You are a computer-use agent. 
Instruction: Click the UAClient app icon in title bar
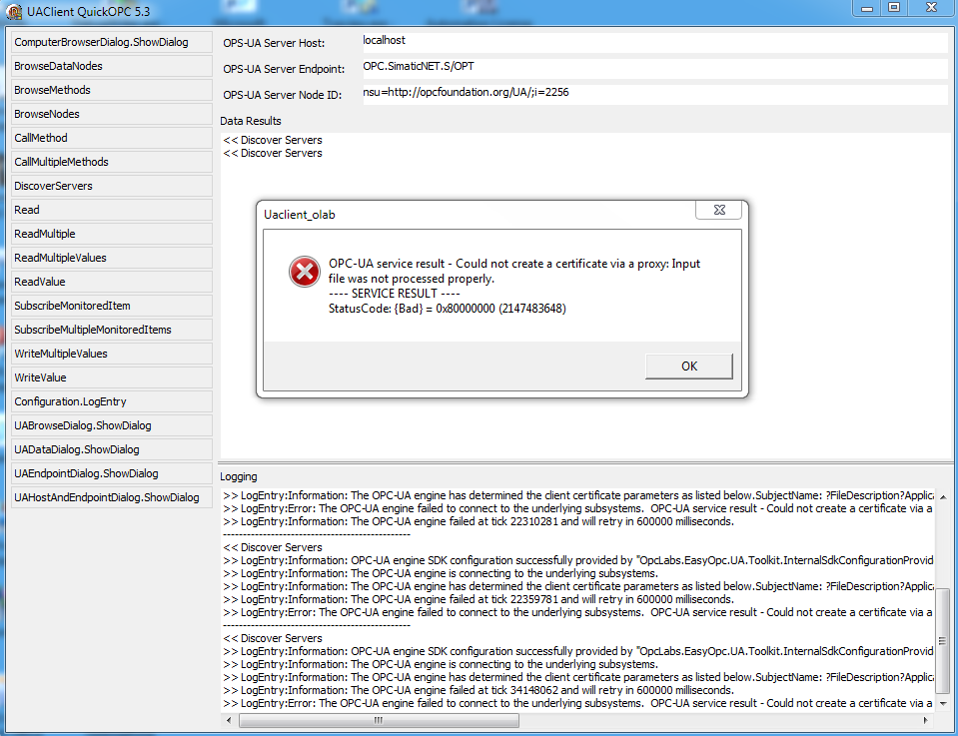[x=13, y=11]
